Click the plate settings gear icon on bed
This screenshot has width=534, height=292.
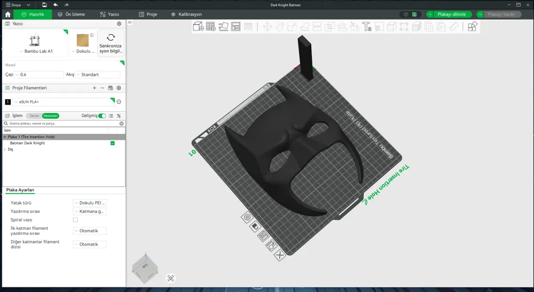[247, 217]
